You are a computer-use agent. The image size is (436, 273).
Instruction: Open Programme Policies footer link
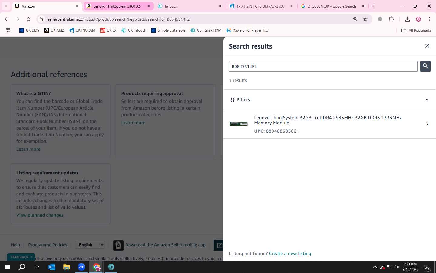click(48, 245)
